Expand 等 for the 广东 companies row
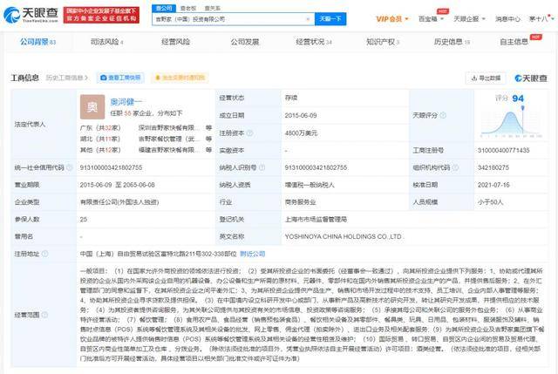The width and height of the screenshot is (558, 374). (x=208, y=127)
